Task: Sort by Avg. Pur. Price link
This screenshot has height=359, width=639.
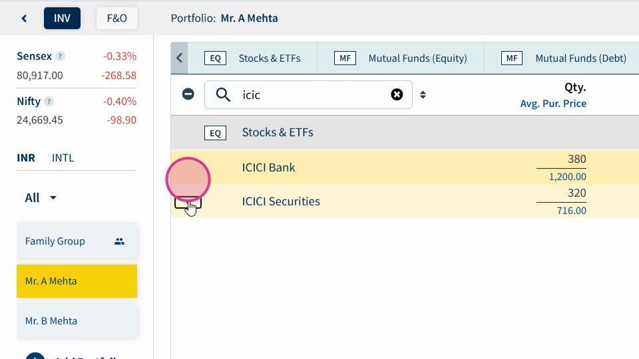Action: (x=553, y=104)
